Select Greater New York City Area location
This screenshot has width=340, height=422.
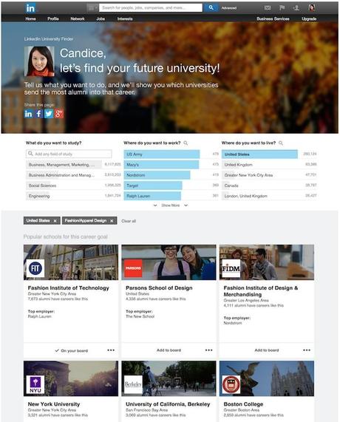(269, 175)
